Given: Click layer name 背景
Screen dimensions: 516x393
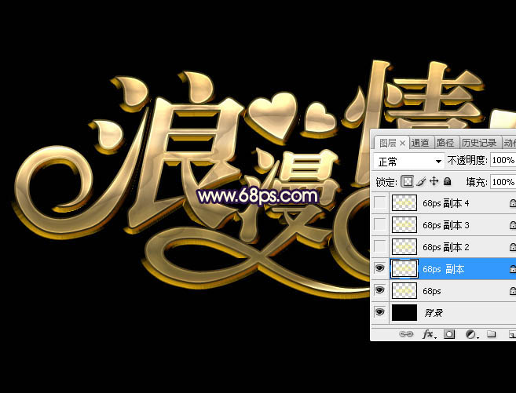Looking at the screenshot, I should (434, 313).
